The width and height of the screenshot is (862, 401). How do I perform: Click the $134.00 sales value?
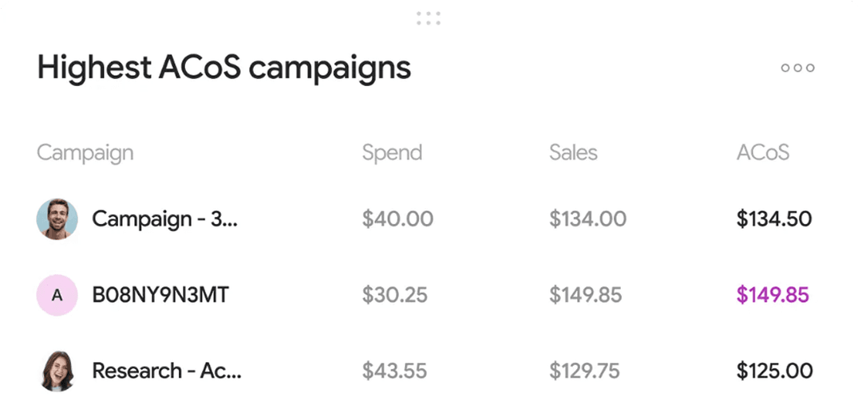pyautogui.click(x=587, y=219)
